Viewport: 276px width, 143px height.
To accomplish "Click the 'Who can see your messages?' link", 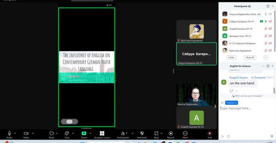I will click(x=247, y=96).
